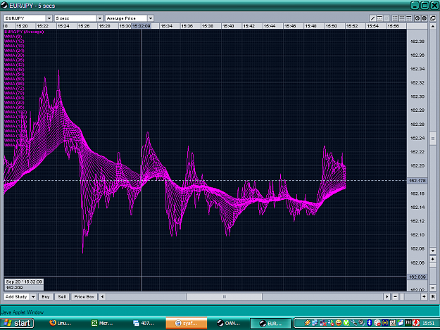Select the WMA (24) legend entry
Viewport: 440px width, 330px height.
point(14,51)
